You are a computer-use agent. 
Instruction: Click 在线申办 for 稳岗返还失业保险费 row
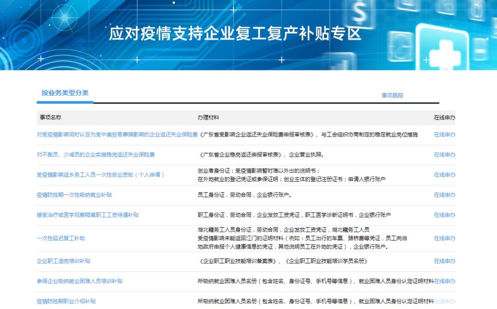pyautogui.click(x=444, y=155)
